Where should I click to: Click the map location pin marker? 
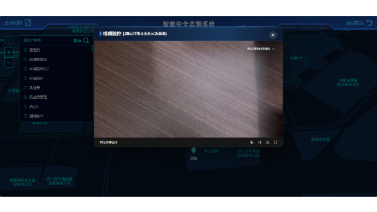click(194, 151)
